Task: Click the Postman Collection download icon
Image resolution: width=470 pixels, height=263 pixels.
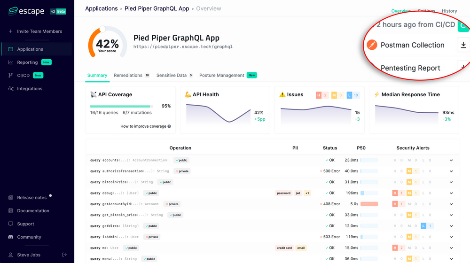Action: point(463,45)
